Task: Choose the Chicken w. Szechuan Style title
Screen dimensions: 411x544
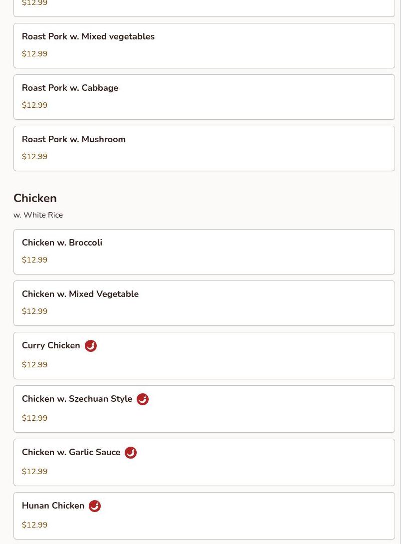Action: 77,399
